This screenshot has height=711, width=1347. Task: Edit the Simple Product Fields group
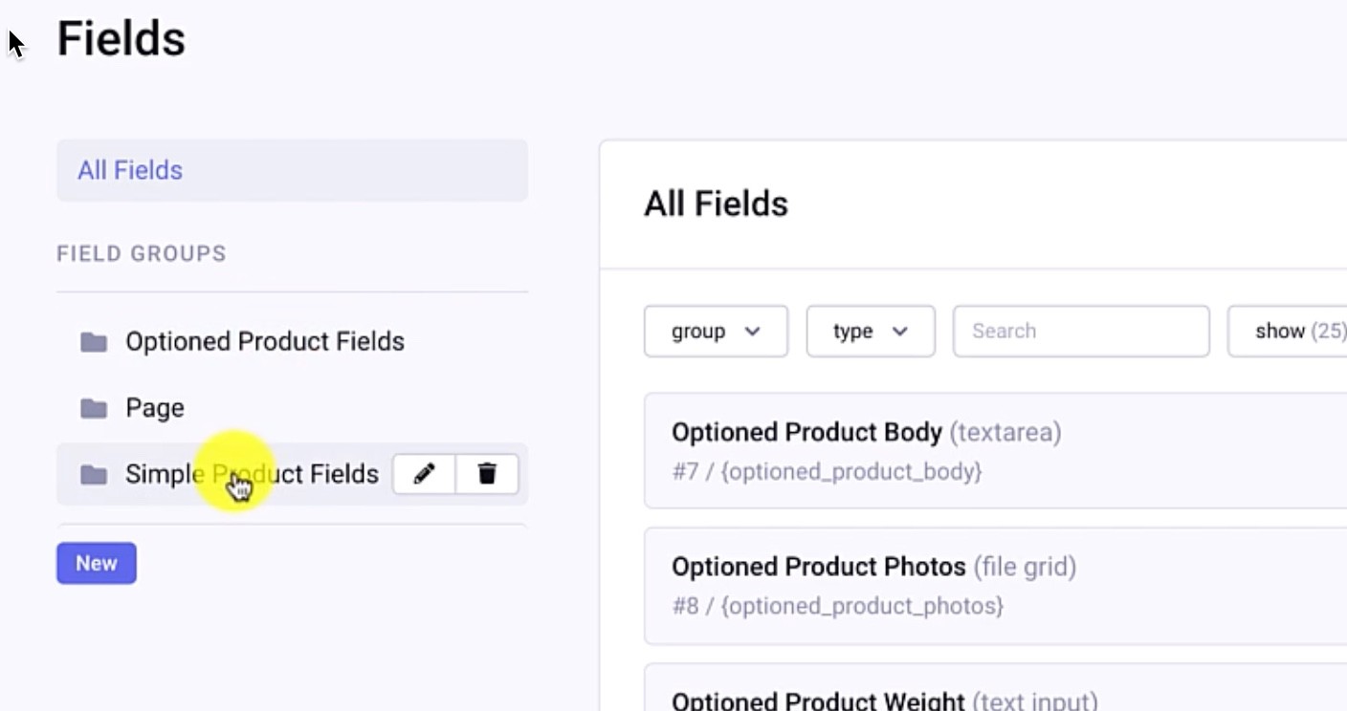[x=423, y=473]
